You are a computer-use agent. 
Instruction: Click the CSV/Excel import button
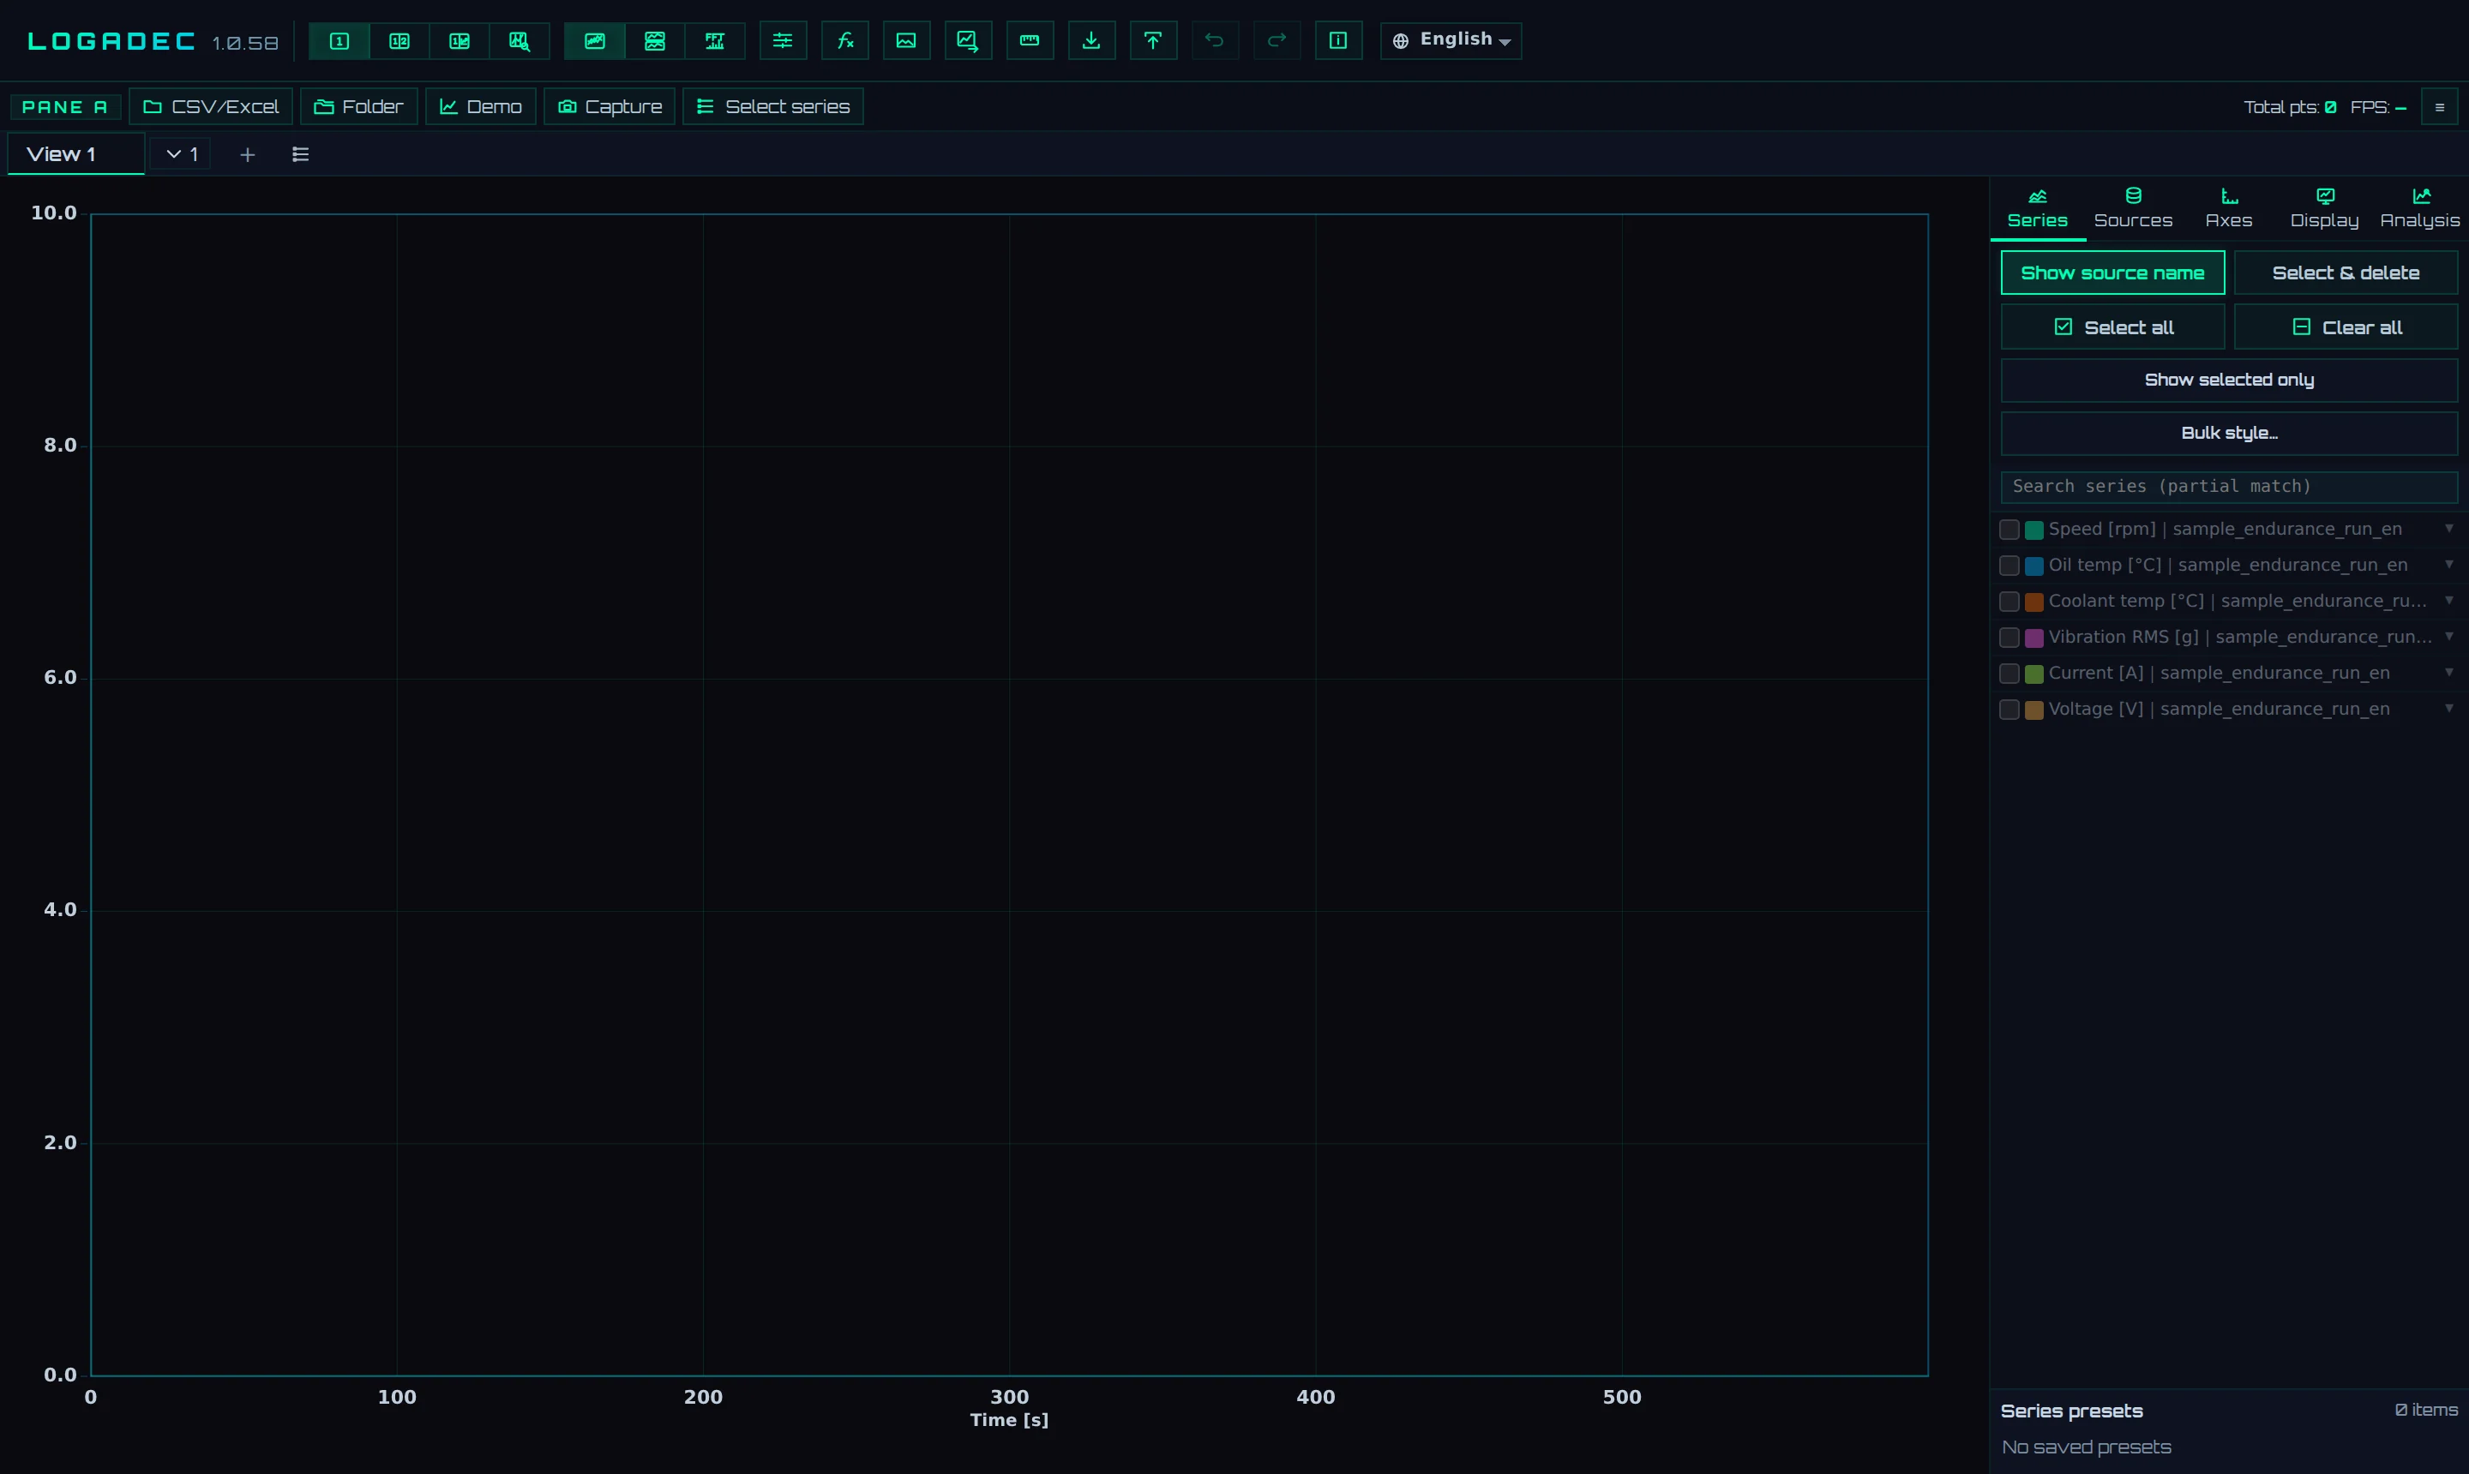click(x=211, y=106)
